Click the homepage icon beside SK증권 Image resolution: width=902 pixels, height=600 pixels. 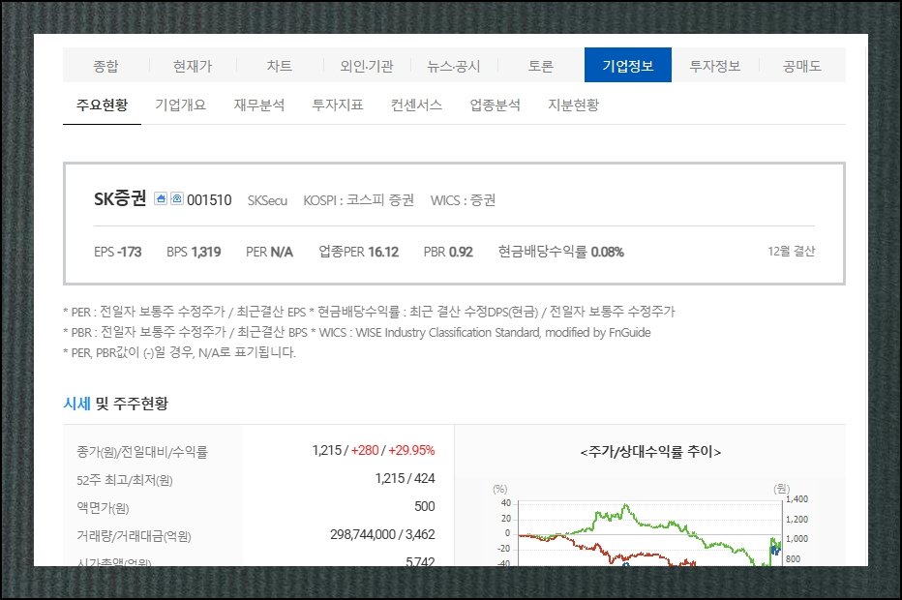click(161, 198)
